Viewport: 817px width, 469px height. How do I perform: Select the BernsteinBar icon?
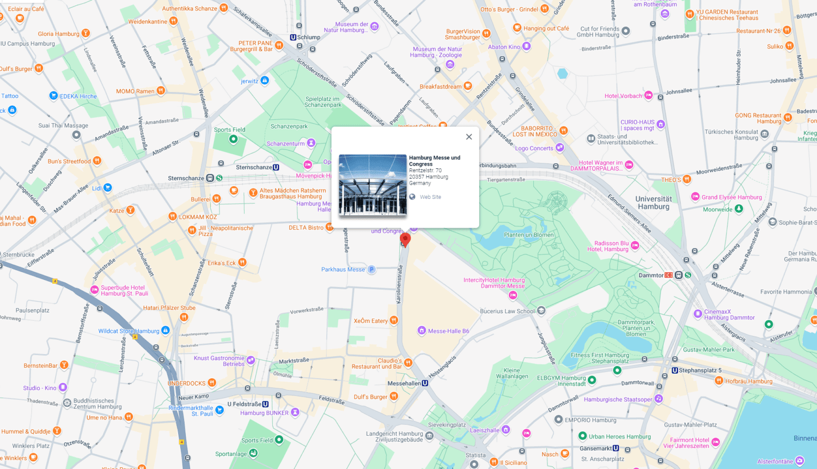[64, 365]
